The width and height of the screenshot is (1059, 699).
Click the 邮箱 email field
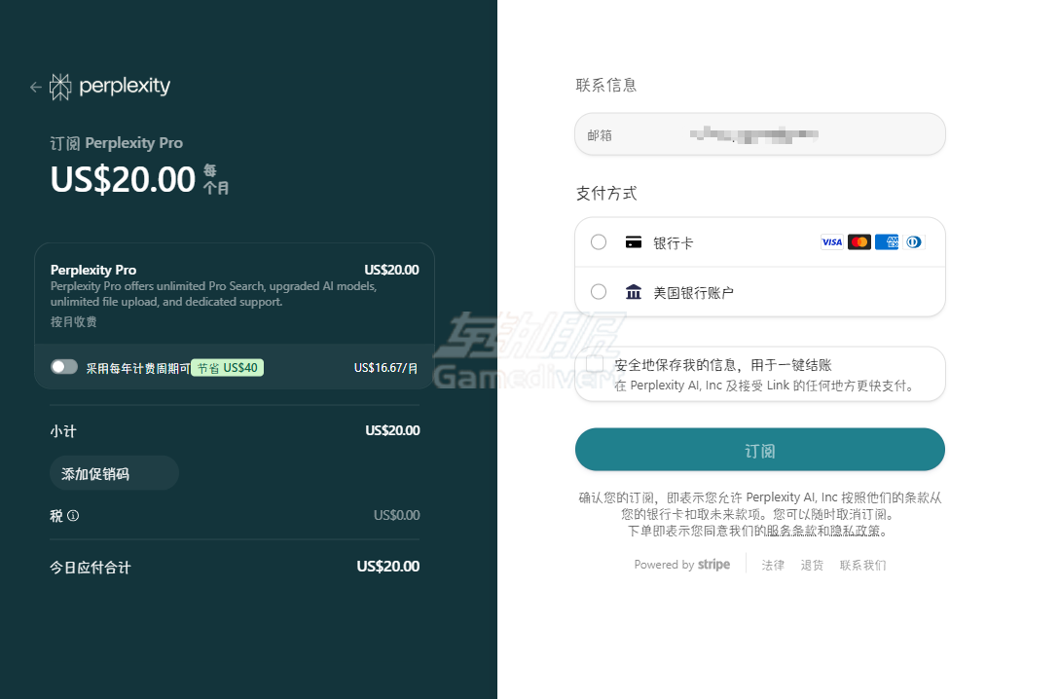[x=760, y=134]
